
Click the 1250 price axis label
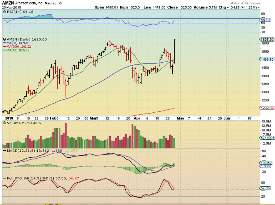click(x=265, y=100)
